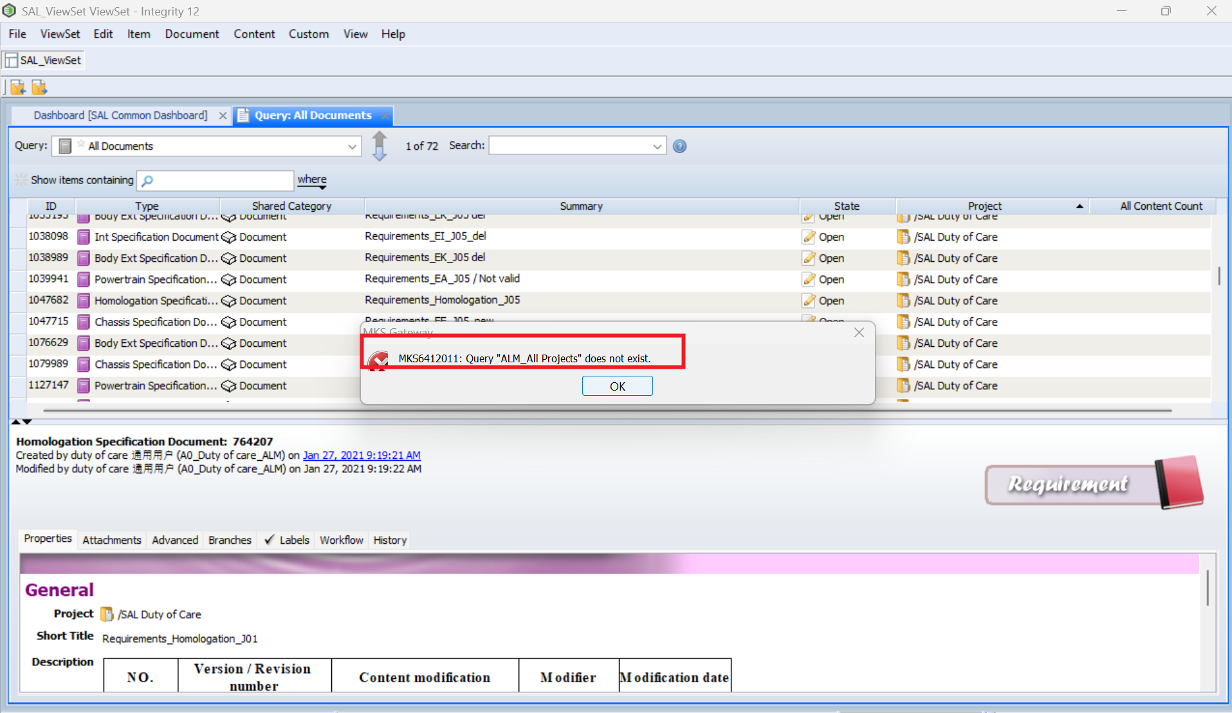Click the document type icon of item 1047682
This screenshot has width=1232, height=713.
tap(84, 301)
